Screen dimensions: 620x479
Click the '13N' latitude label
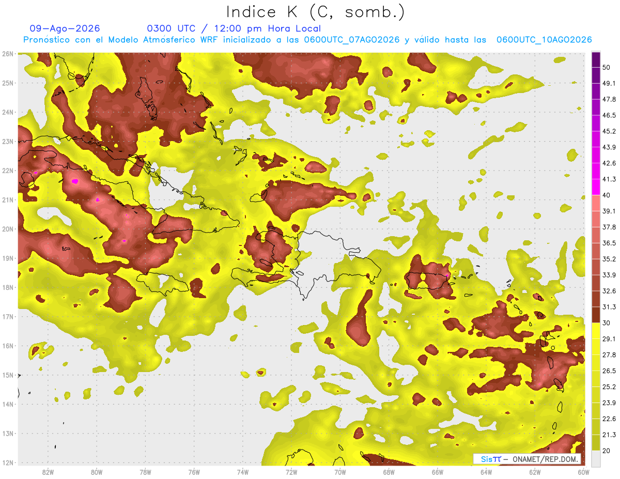[x=8, y=434]
